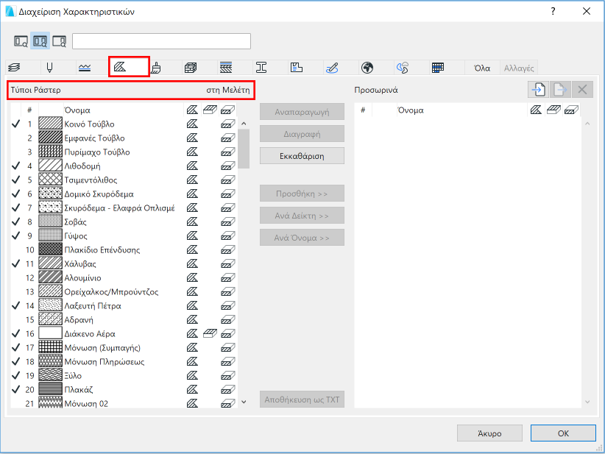Select the Λαξευτή Πέτρα row
The image size is (605, 454).
(x=124, y=305)
